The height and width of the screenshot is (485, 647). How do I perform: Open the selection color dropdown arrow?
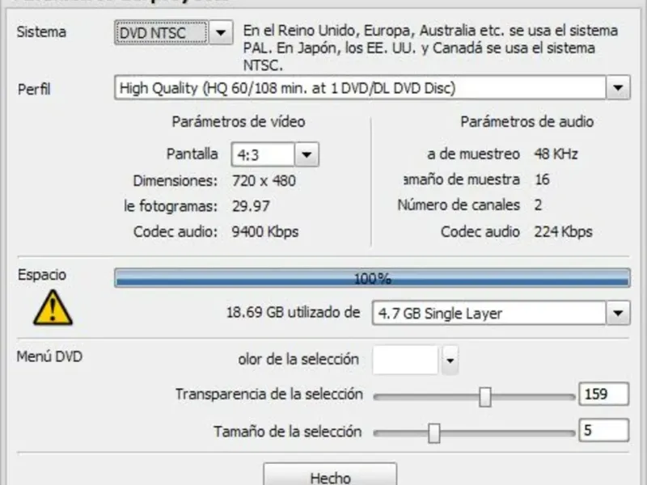pyautogui.click(x=450, y=361)
